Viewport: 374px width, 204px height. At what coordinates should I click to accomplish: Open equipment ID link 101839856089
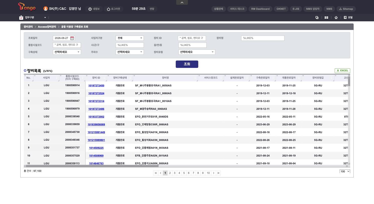pos(96,125)
